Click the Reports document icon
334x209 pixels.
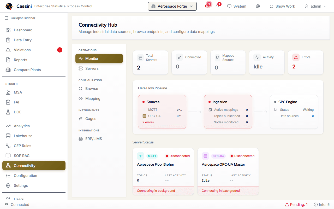click(8, 60)
